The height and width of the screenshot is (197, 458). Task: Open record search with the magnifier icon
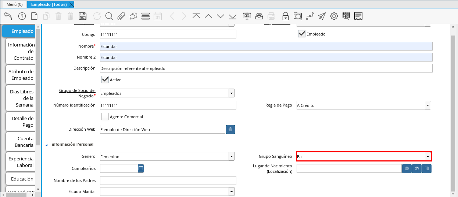(109, 16)
